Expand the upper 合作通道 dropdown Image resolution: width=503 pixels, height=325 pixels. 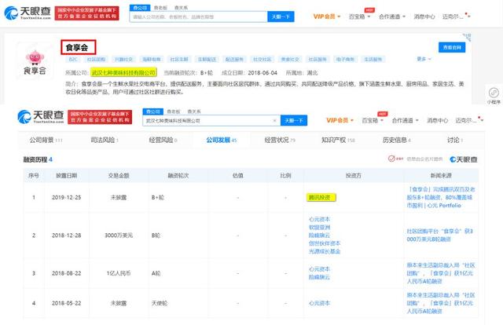coord(392,16)
